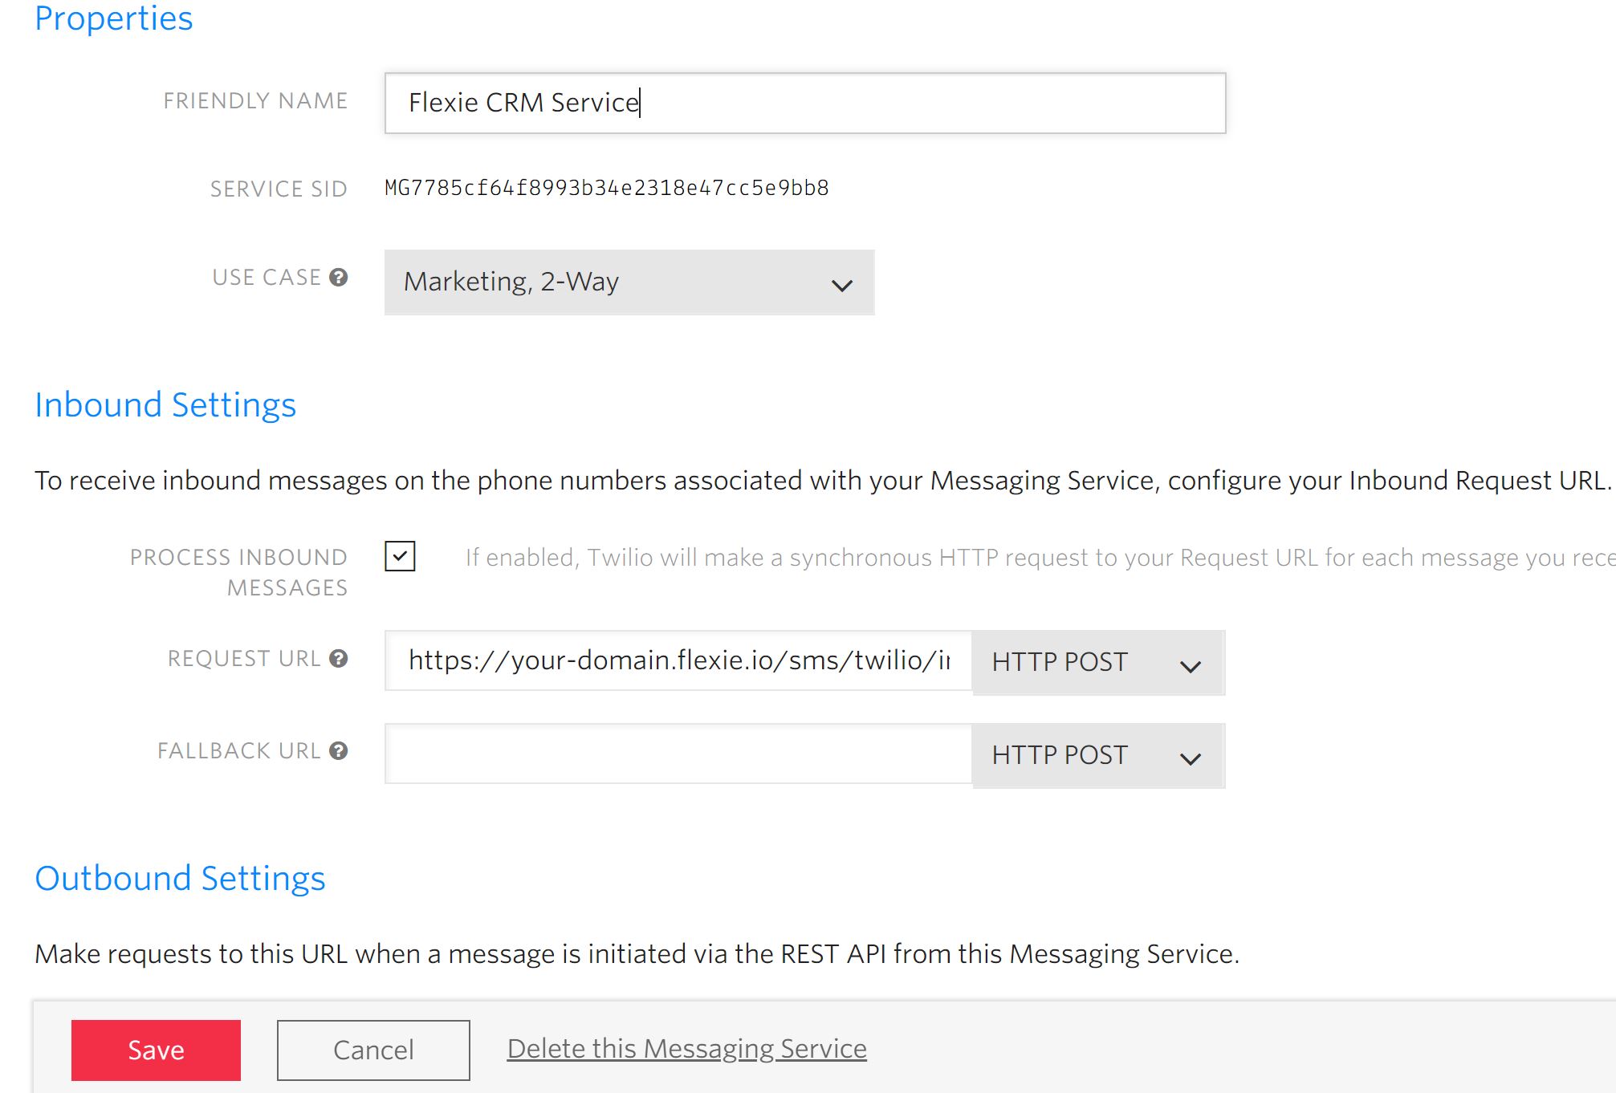Click the SERVICE SID label

(279, 189)
